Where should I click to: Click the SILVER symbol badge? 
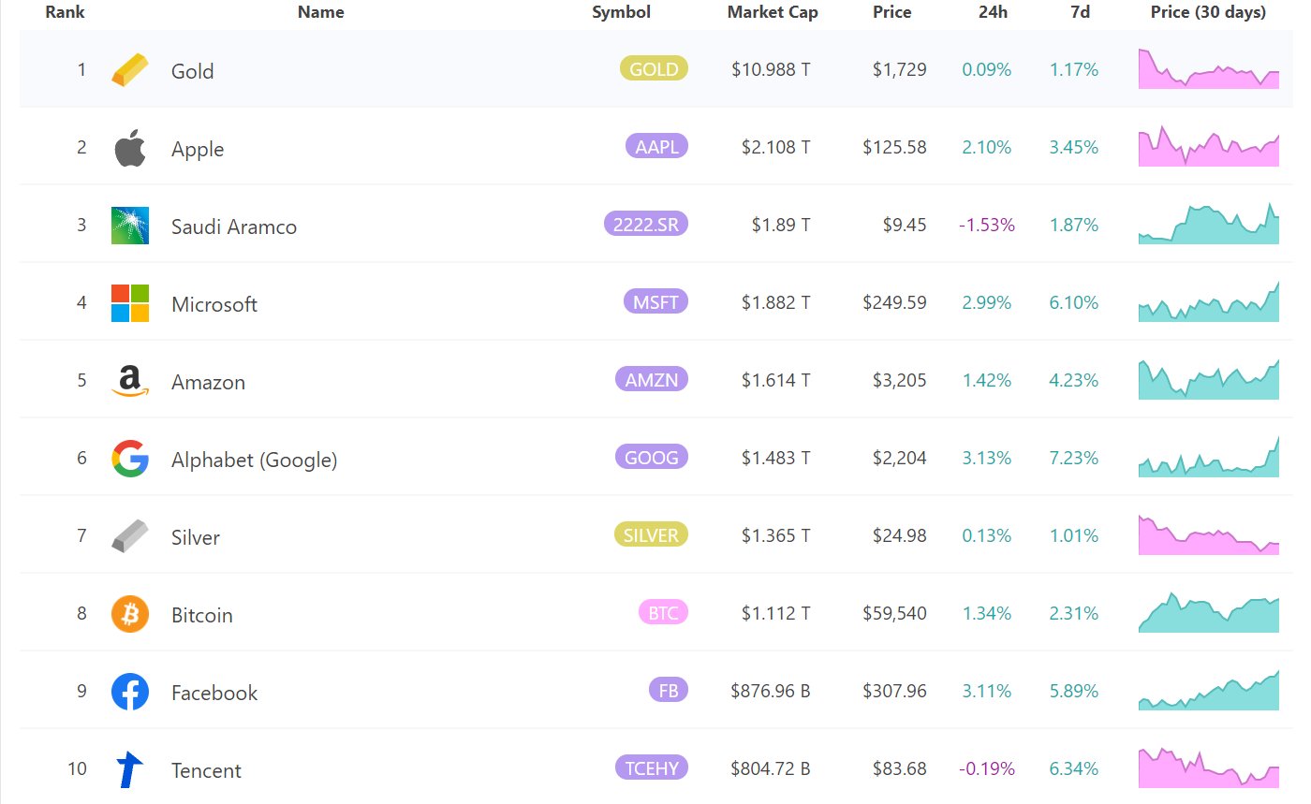651,534
